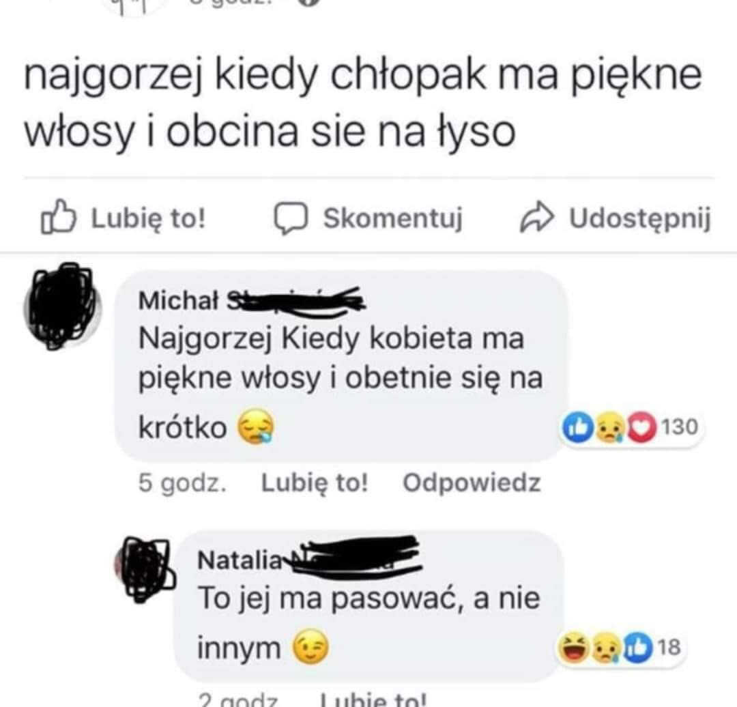Open the 18 reactions count on Natalia's reply
737x707 pixels.
669,648
